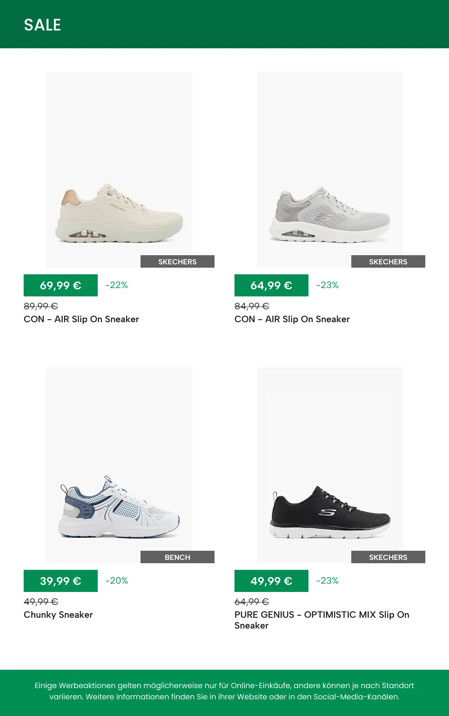Click the 64,99 € price badge

(x=271, y=286)
